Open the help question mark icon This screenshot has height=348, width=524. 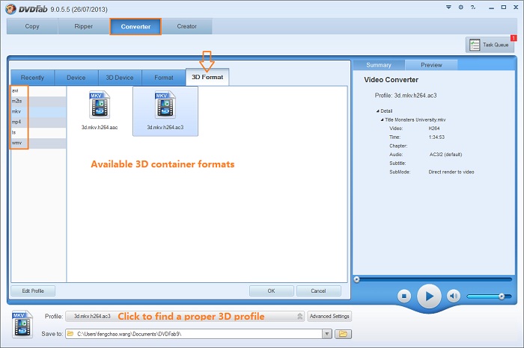[473, 7]
